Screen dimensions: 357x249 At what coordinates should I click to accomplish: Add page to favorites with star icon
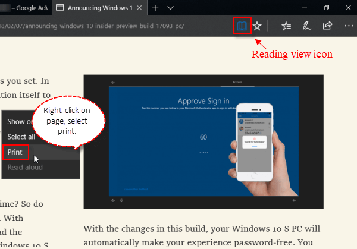pyautogui.click(x=257, y=26)
